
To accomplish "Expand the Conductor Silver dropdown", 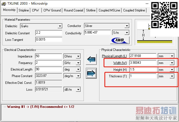I will tap(127, 26).
